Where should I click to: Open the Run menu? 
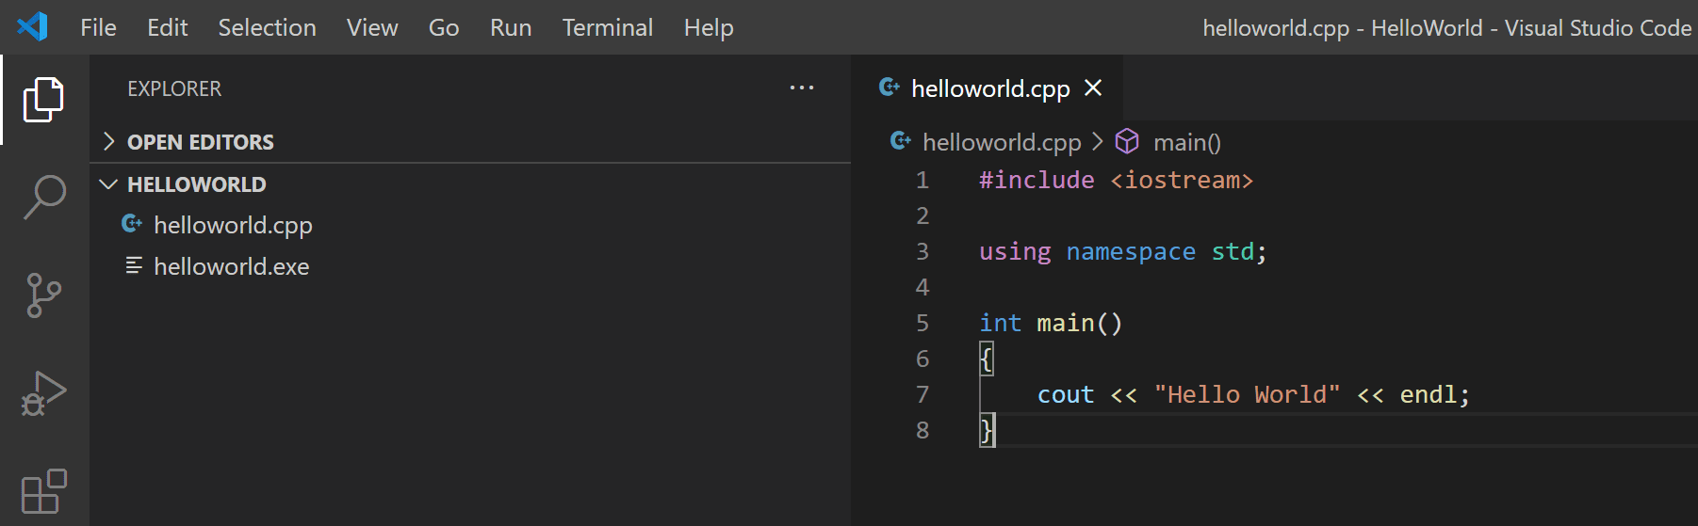(511, 27)
